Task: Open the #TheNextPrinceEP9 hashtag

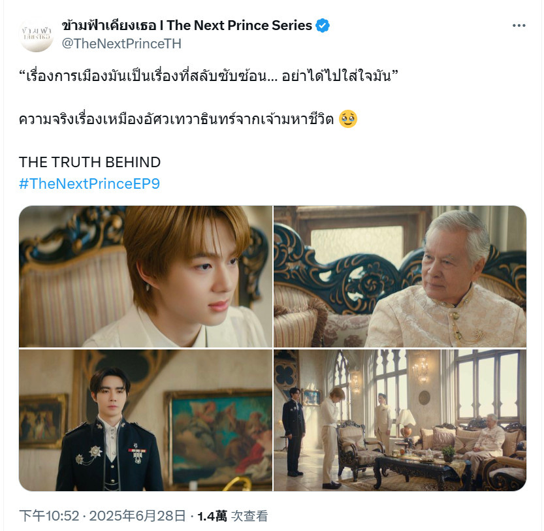Action: tap(89, 184)
